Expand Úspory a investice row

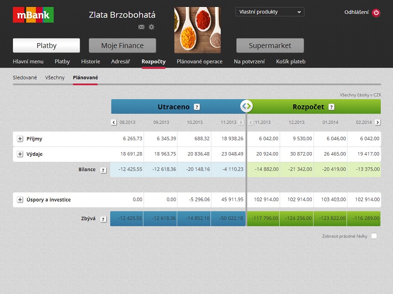20,200
